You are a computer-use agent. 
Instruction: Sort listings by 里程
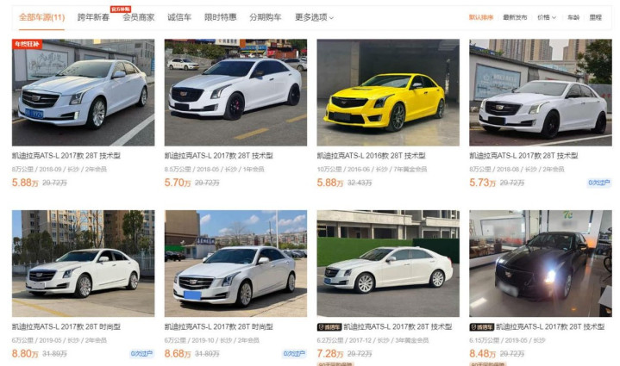pyautogui.click(x=596, y=17)
